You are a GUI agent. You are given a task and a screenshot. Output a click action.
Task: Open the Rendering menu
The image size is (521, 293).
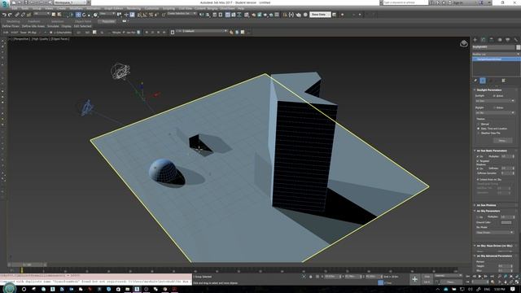tap(134, 8)
